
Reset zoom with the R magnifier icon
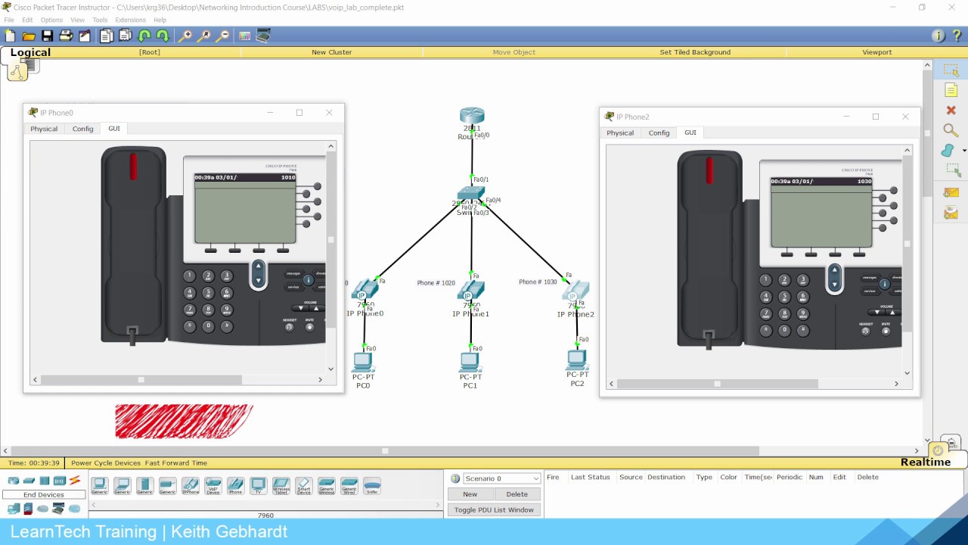pyautogui.click(x=204, y=36)
